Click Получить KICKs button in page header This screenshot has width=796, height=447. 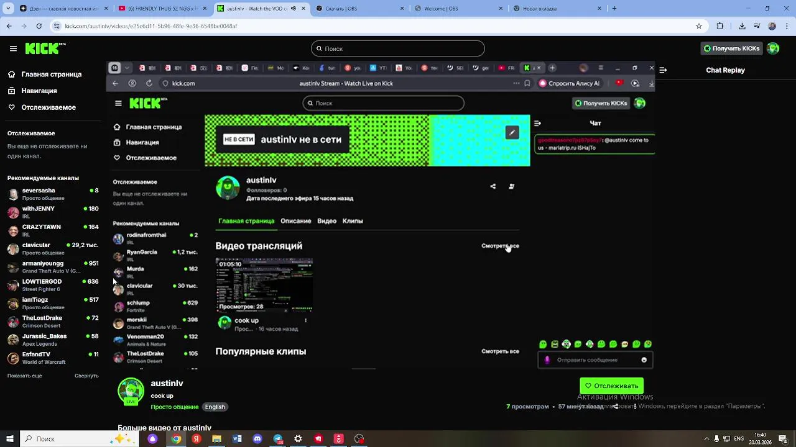click(x=731, y=48)
